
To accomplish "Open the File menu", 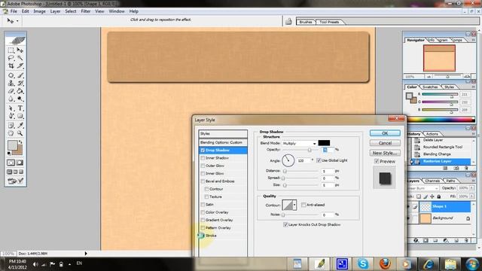I will pyautogui.click(x=14, y=11).
